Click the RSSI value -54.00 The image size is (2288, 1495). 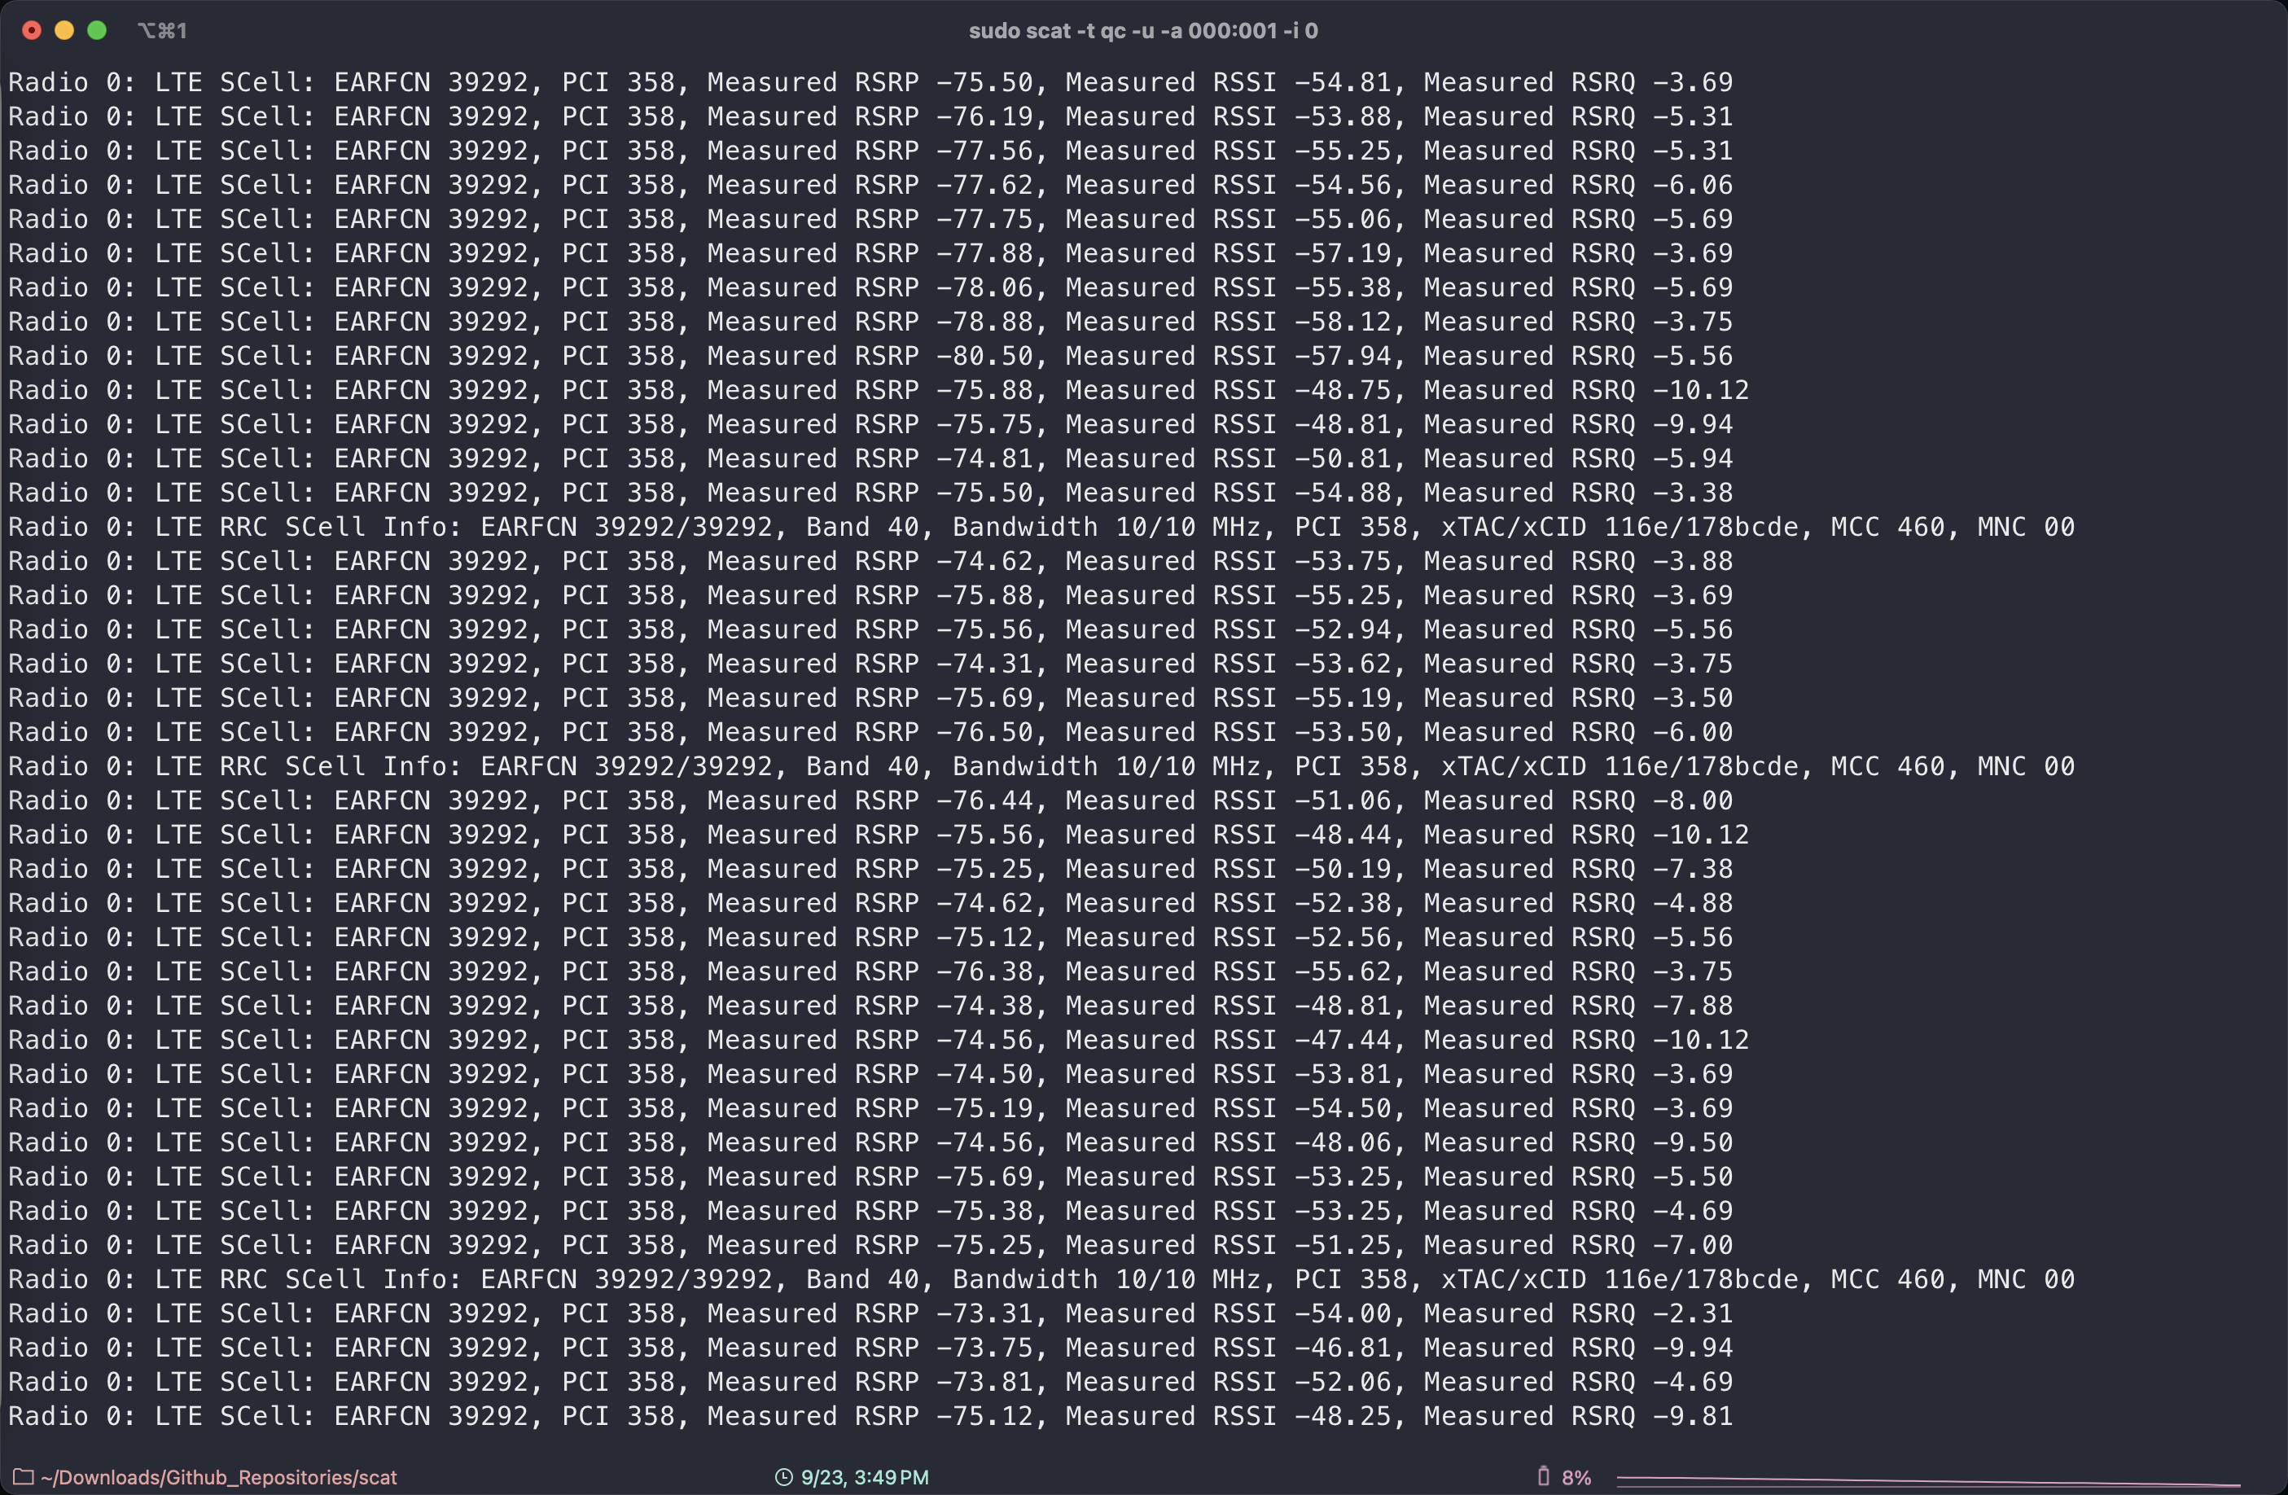pyautogui.click(x=1343, y=1314)
